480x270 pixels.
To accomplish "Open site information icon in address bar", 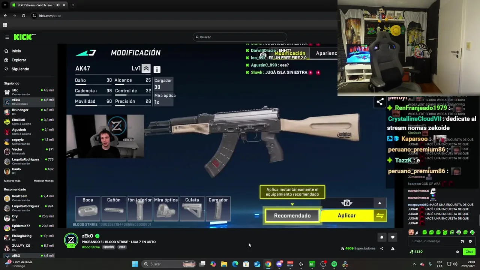I will point(34,16).
